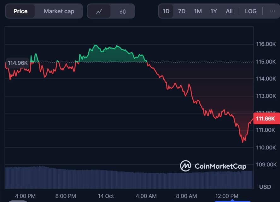The height and width of the screenshot is (202, 280).
Task: Click the 111.66K current price label
Action: click(266, 119)
